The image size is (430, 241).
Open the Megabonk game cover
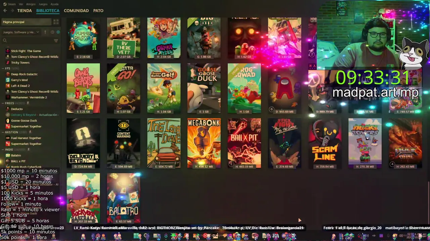click(204, 143)
